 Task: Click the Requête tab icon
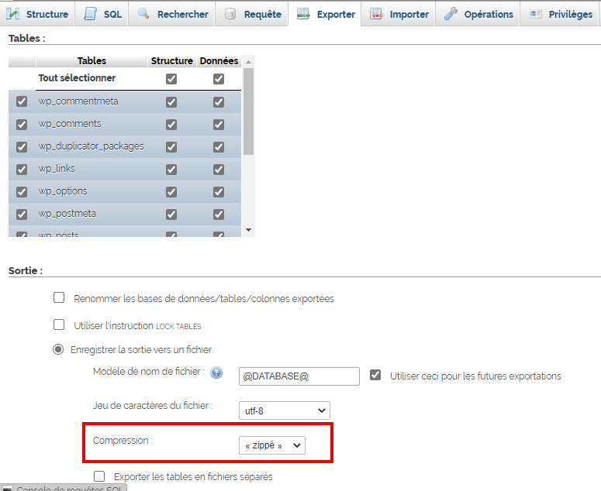(x=230, y=14)
